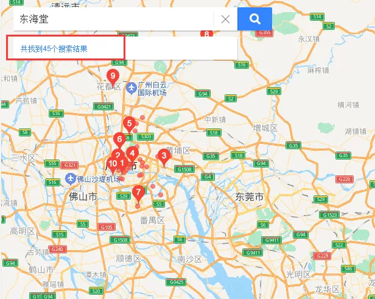
Task: Select map marker number 5
Action: pos(130,125)
